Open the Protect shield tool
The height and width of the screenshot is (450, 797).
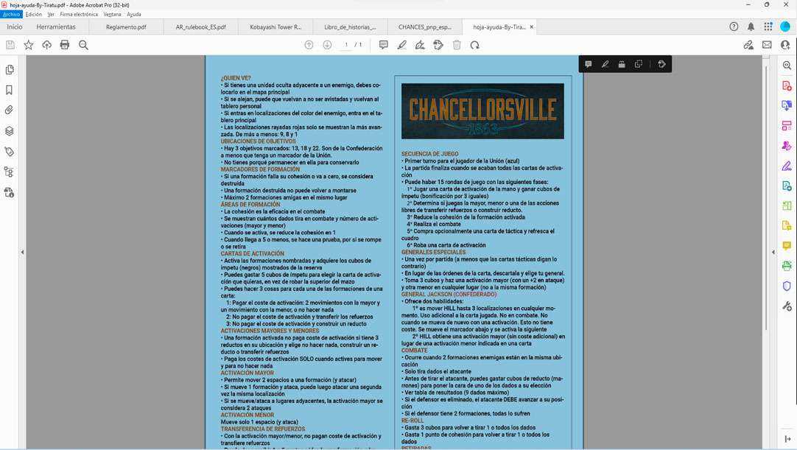coord(787,286)
